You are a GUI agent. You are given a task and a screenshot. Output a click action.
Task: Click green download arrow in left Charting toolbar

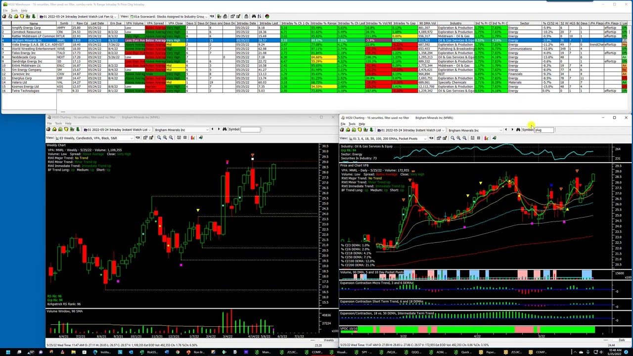pyautogui.click(x=78, y=130)
